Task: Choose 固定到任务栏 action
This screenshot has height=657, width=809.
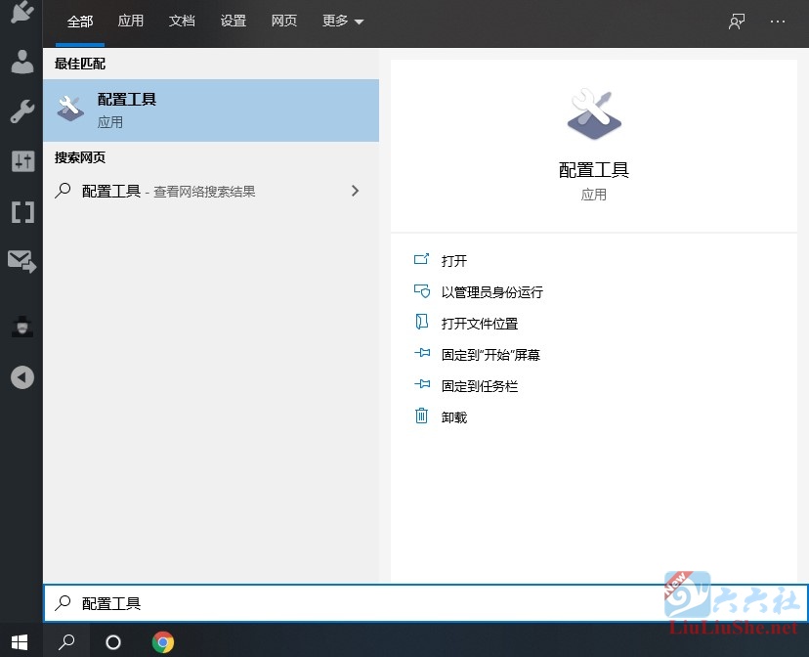Action: pyautogui.click(x=479, y=386)
